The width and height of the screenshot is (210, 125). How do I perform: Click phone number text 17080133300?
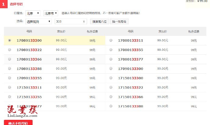click(29, 40)
